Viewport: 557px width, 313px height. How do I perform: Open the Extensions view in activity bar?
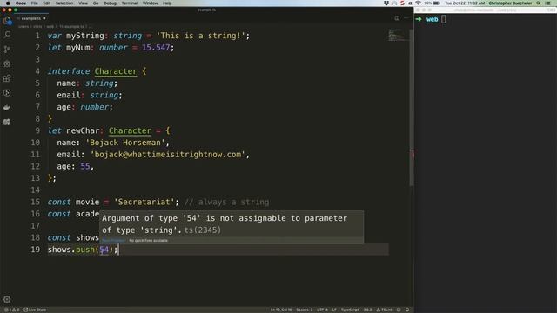pyautogui.click(x=7, y=78)
